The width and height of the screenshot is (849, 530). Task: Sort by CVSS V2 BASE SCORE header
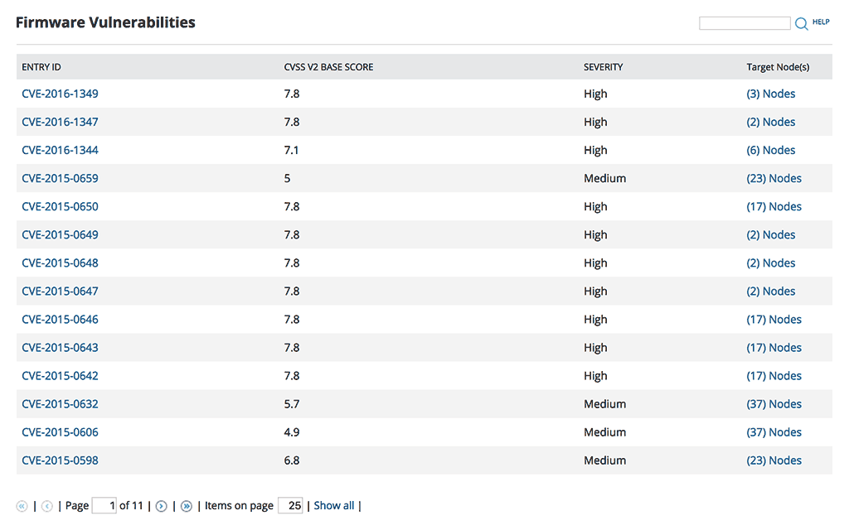click(328, 67)
